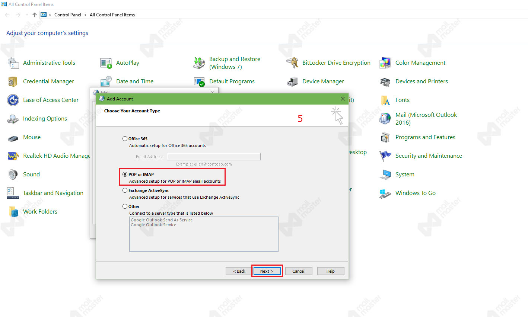Open the Sound icon

13,174
